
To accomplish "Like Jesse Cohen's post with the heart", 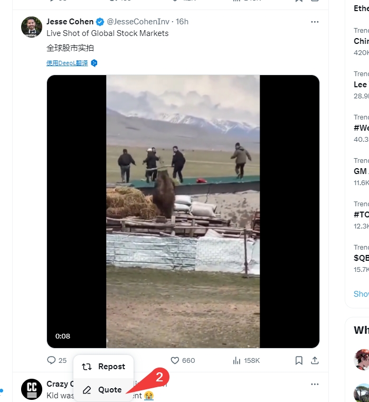I will [176, 360].
